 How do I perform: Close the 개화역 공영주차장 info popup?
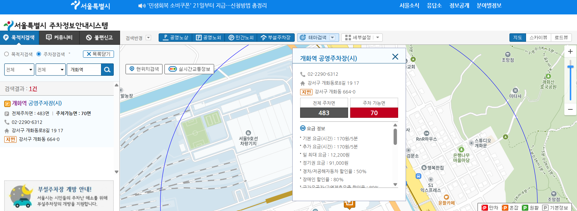(x=395, y=57)
